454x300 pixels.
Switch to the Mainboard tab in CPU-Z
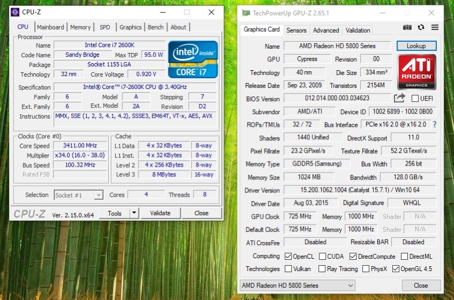coord(50,27)
